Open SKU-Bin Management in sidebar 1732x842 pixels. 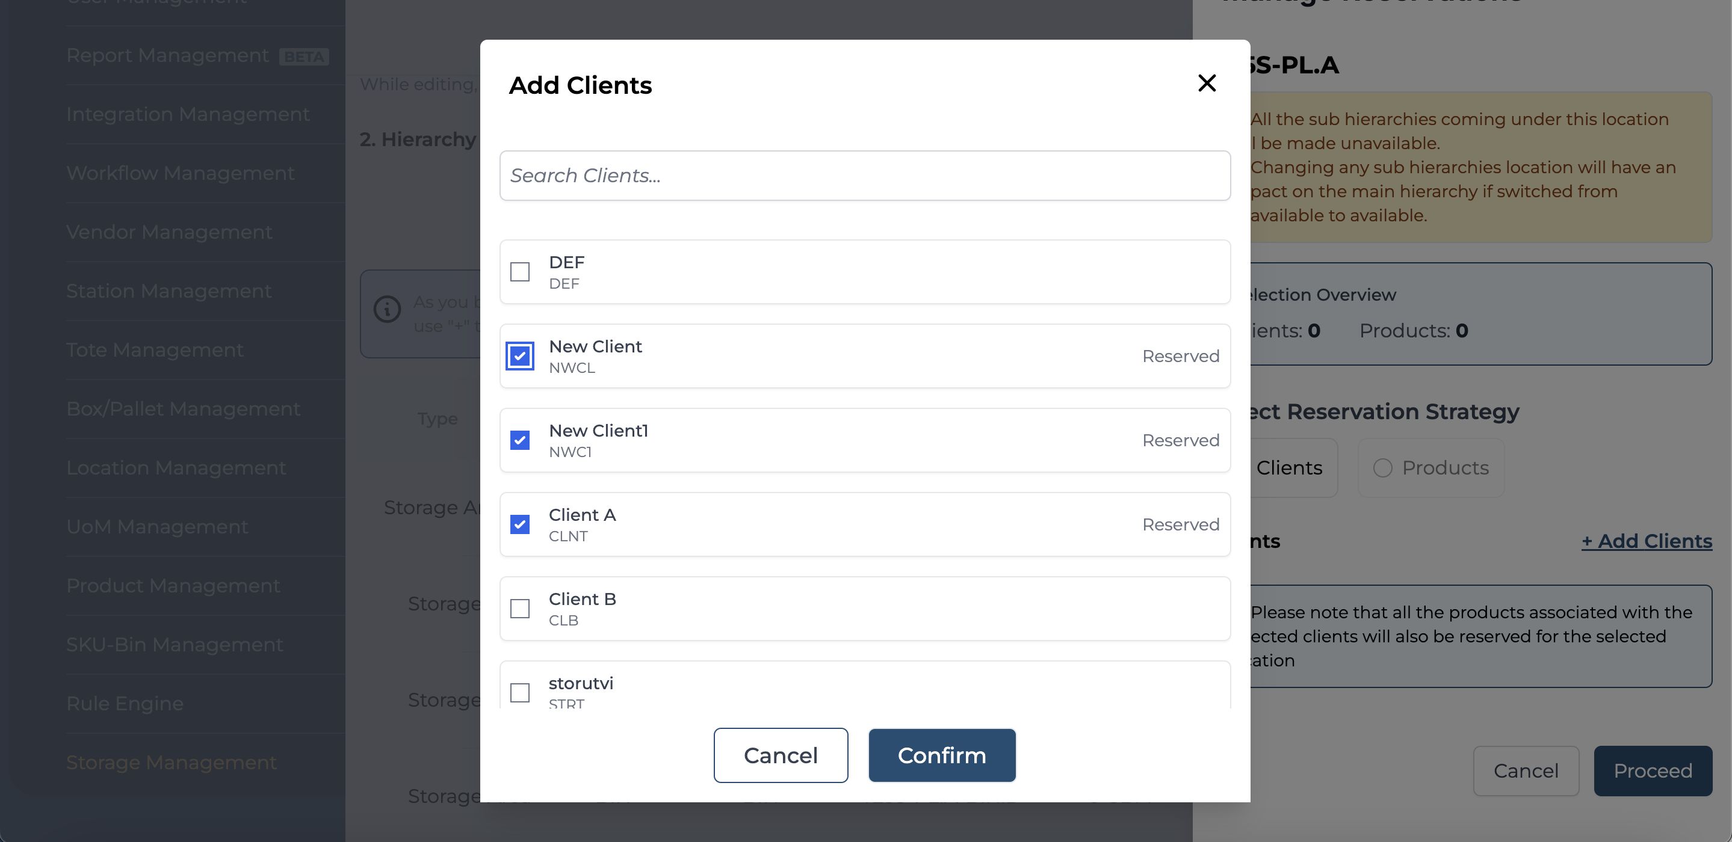(175, 645)
